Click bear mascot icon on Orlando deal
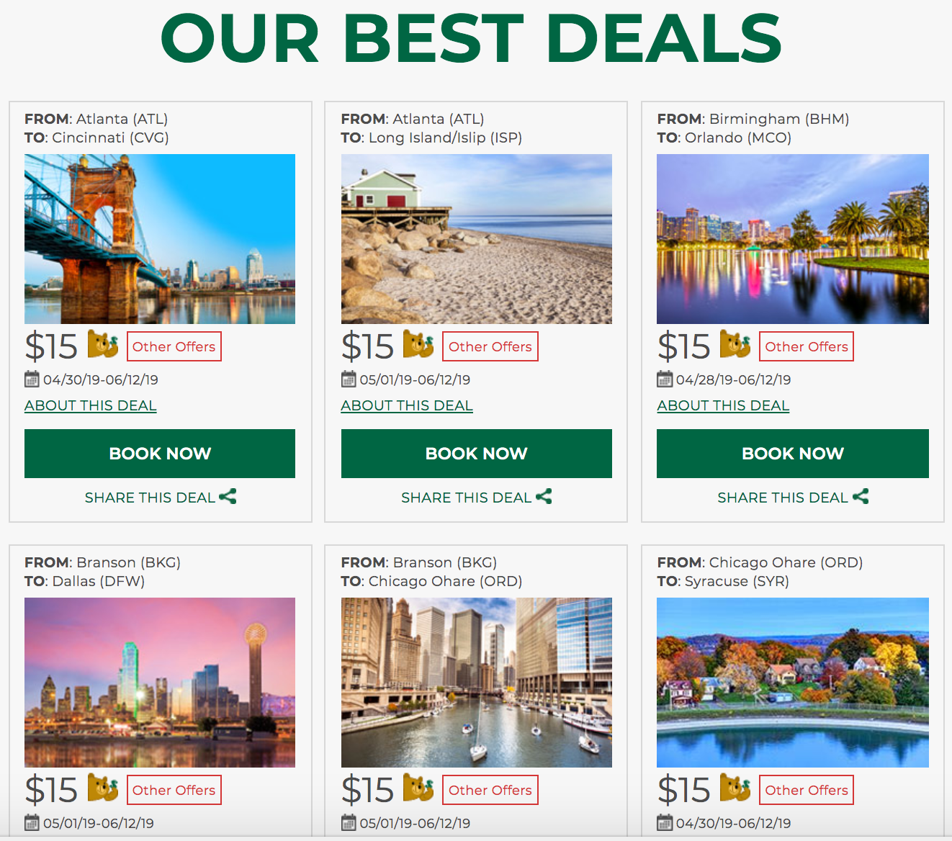 [735, 344]
